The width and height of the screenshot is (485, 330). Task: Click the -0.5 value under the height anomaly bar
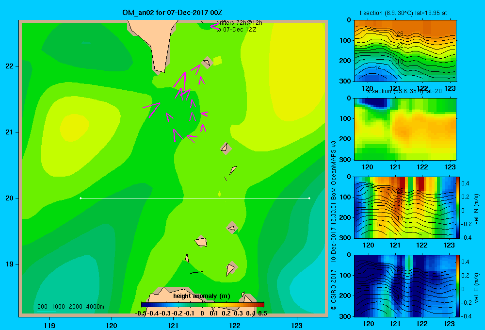[x=141, y=313]
